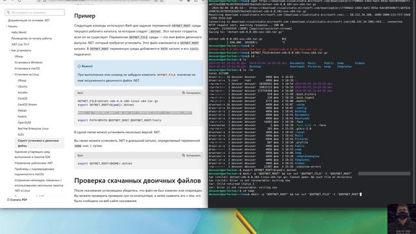This screenshot has width=416, height=234.
Task: Open the '.NET Live TV' sidebar link
Action: click(20, 44)
